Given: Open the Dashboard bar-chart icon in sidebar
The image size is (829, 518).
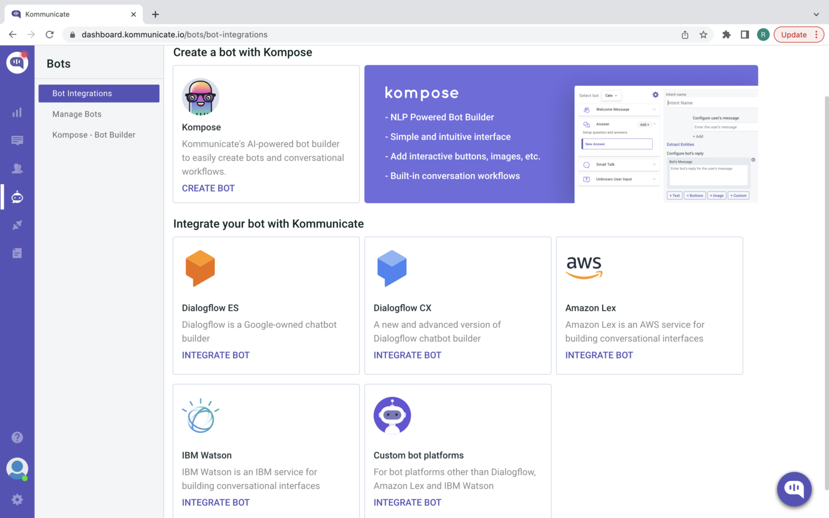Looking at the screenshot, I should point(17,112).
